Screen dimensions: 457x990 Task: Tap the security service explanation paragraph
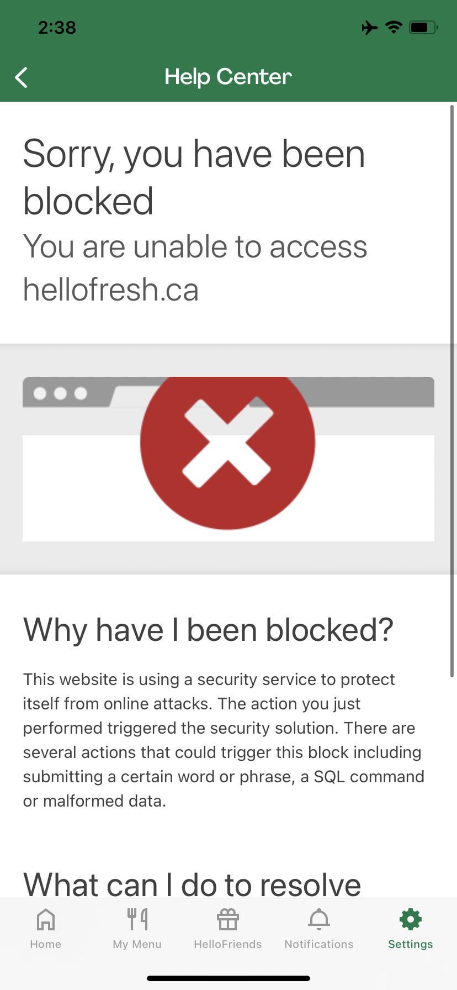223,740
